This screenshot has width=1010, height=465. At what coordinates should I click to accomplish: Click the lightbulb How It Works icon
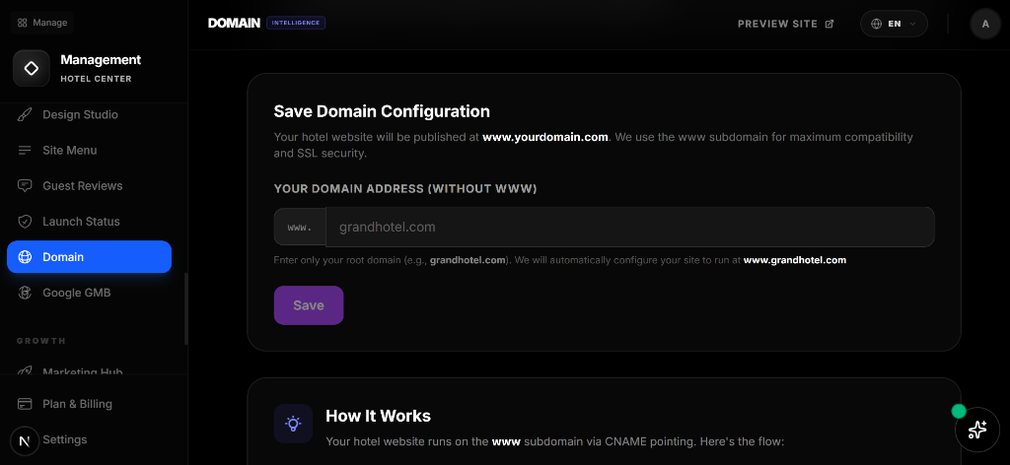[x=293, y=423]
